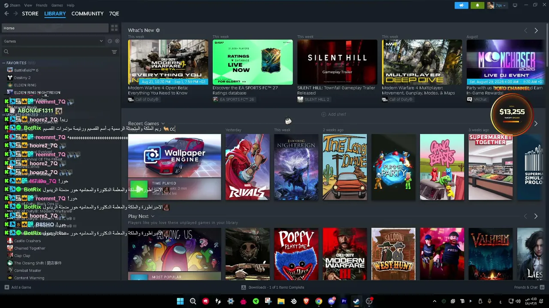Open Valheim in Play Next

tap(491, 254)
